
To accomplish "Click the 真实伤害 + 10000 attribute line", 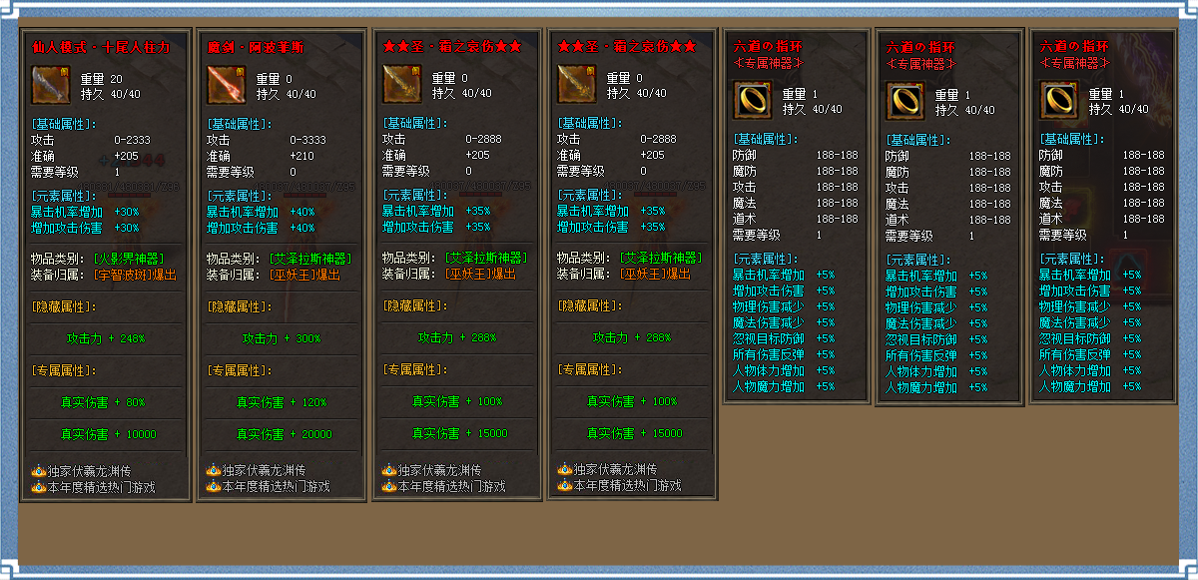I will pos(108,434).
